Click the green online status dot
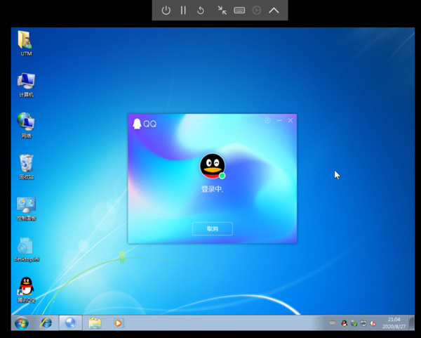Viewport: 421px width, 338px height. pyautogui.click(x=222, y=176)
